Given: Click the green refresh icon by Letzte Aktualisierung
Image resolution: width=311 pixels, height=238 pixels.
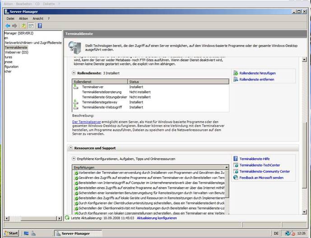Looking at the screenshot, I should click(x=67, y=218).
